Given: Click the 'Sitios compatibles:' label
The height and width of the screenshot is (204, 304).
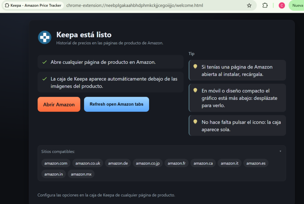Looking at the screenshot, I should [x=58, y=151].
